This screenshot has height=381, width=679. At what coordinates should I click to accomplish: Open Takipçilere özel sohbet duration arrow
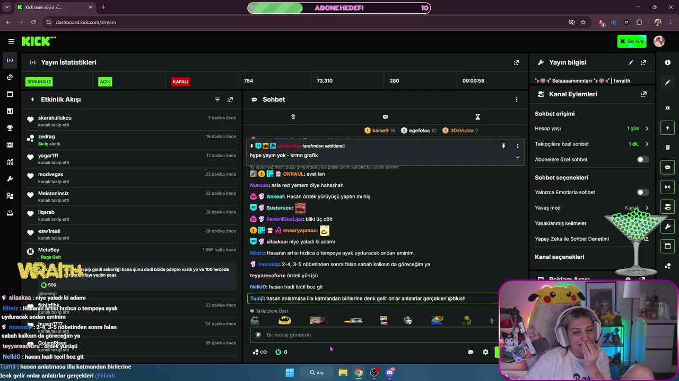click(647, 144)
